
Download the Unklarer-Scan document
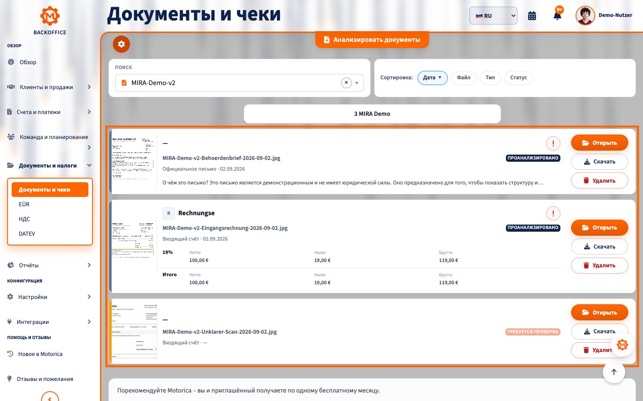click(x=599, y=331)
